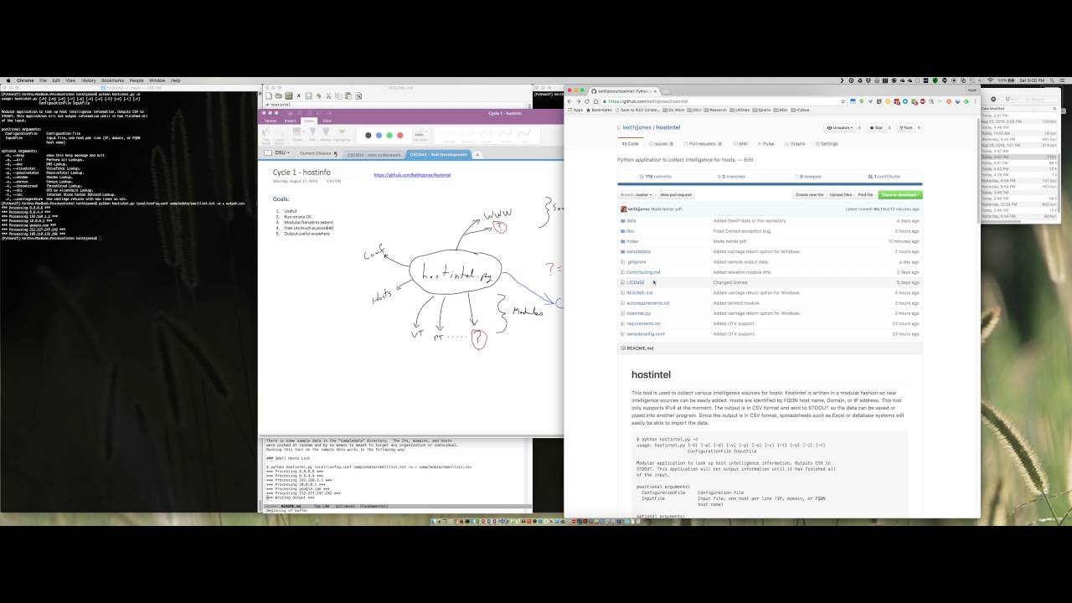Screen dimensions: 1072x603
Task: View the 119 commits link
Action: click(655, 177)
